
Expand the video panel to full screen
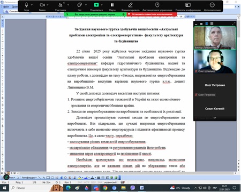(x=234, y=23)
